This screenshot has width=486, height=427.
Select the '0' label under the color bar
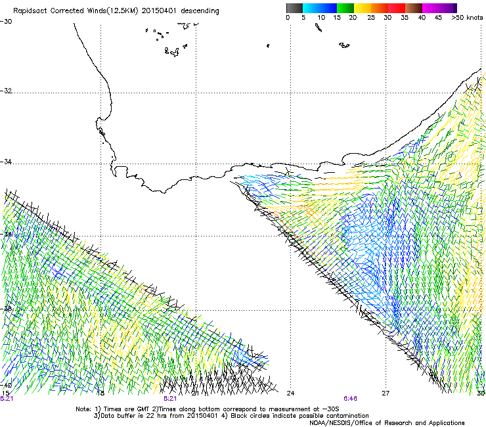tap(288, 18)
